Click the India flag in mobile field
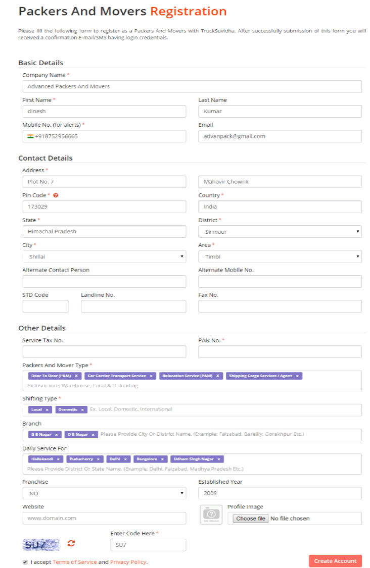Viewport: 370px width, 568px height. click(x=30, y=136)
